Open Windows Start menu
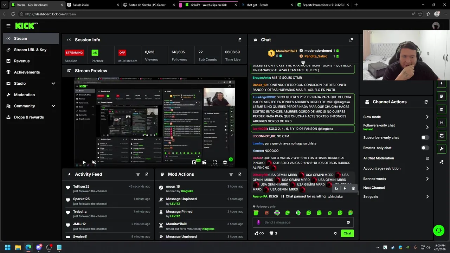The height and width of the screenshot is (253, 450). (x=7, y=247)
